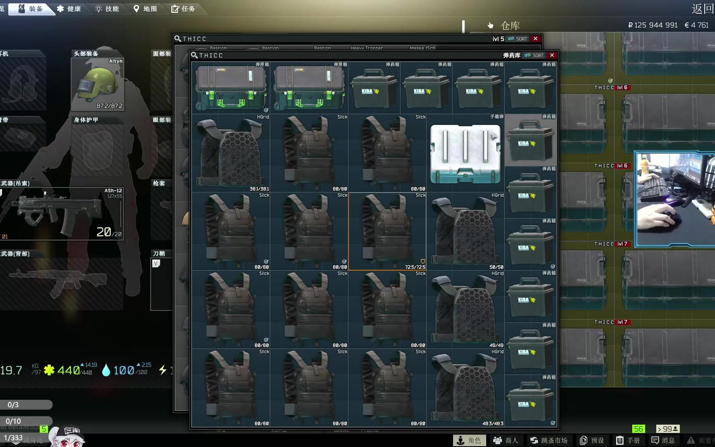The height and width of the screenshot is (447, 715).
Task: Click the yellow energy lightning icon
Action: coord(163,370)
